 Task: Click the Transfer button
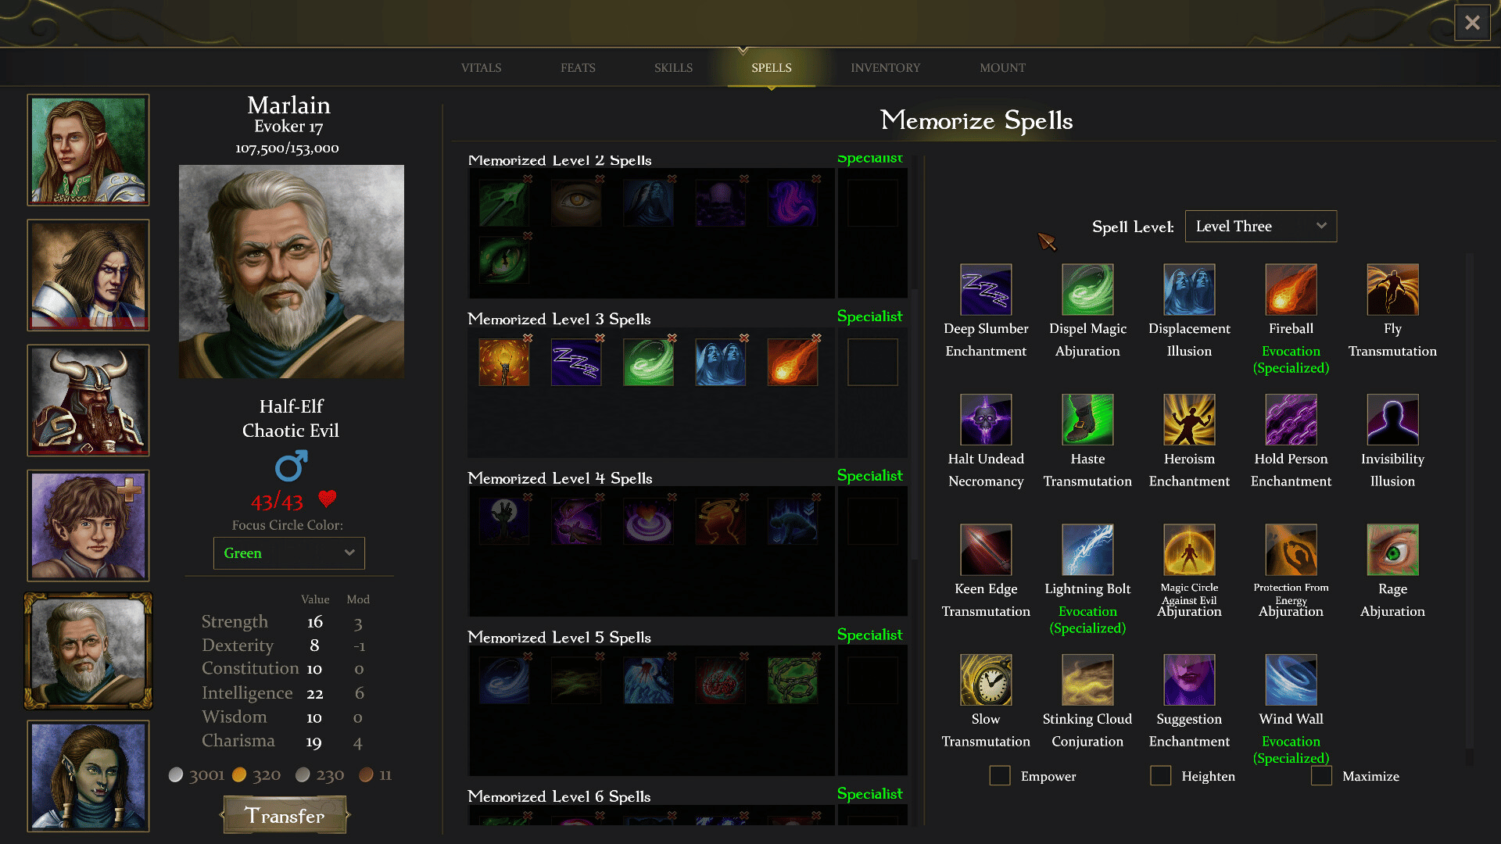point(285,815)
